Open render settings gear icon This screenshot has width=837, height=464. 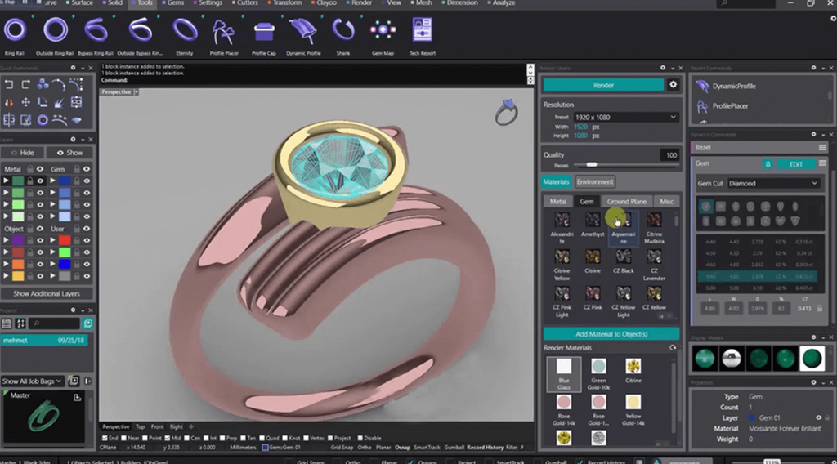(674, 85)
